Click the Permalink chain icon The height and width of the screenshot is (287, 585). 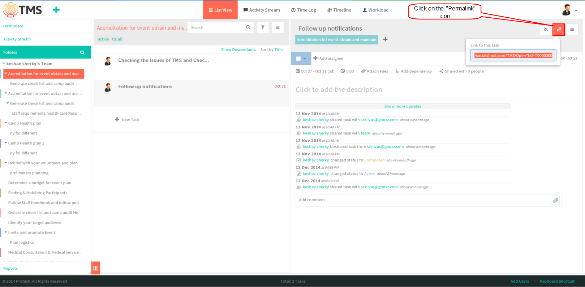pyautogui.click(x=559, y=30)
